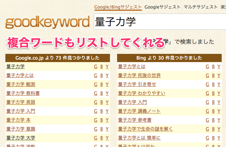This screenshot has width=226, height=147.
Task: Click G for 量子力学 わかりやすい row
Action: click(x=207, y=93)
